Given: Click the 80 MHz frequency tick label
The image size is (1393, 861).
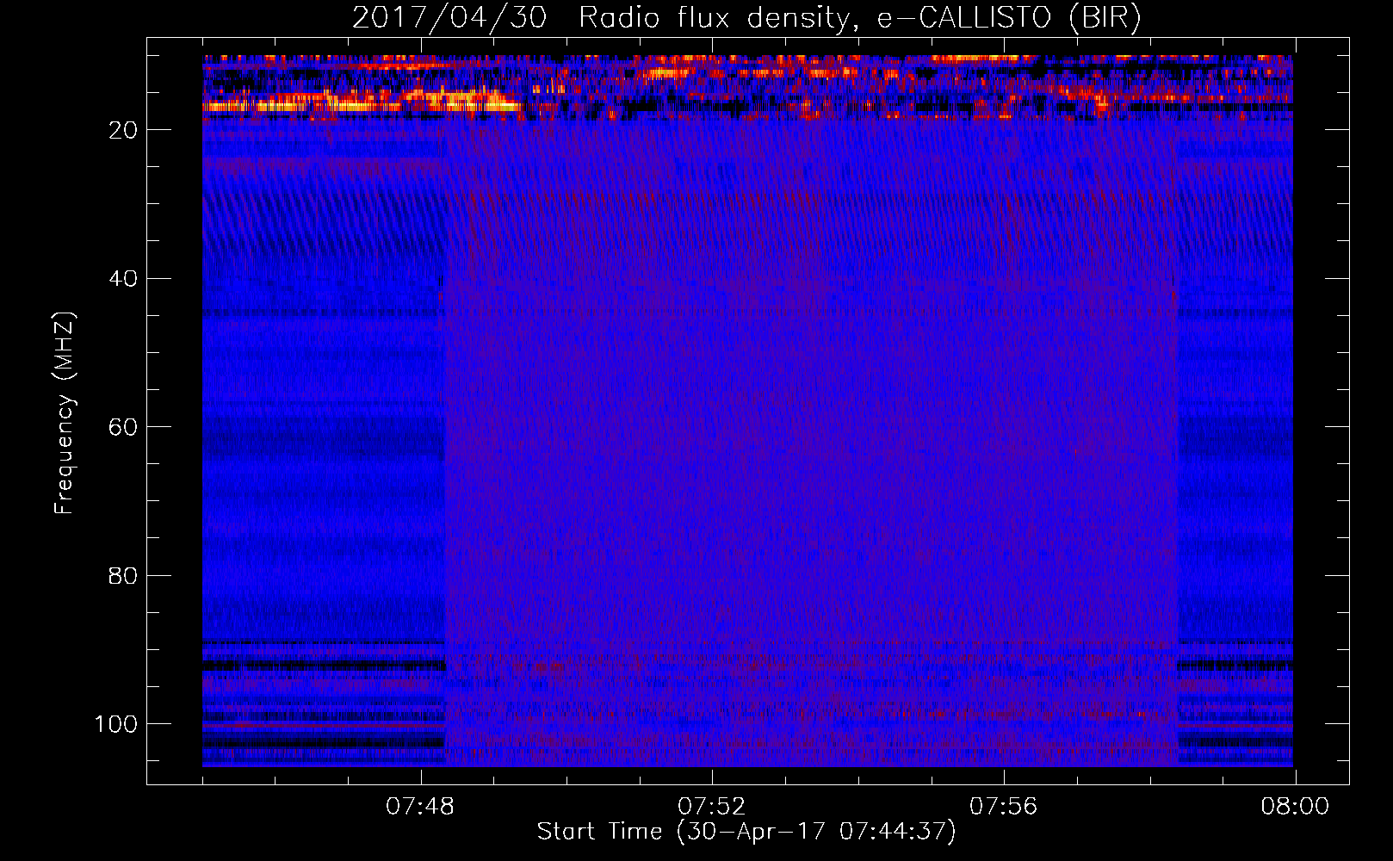Looking at the screenshot, I should (x=123, y=576).
